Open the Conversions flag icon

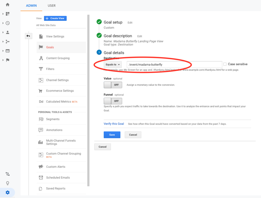[8, 60]
